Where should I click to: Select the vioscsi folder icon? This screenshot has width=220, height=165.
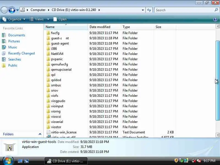[x=48, y=117]
